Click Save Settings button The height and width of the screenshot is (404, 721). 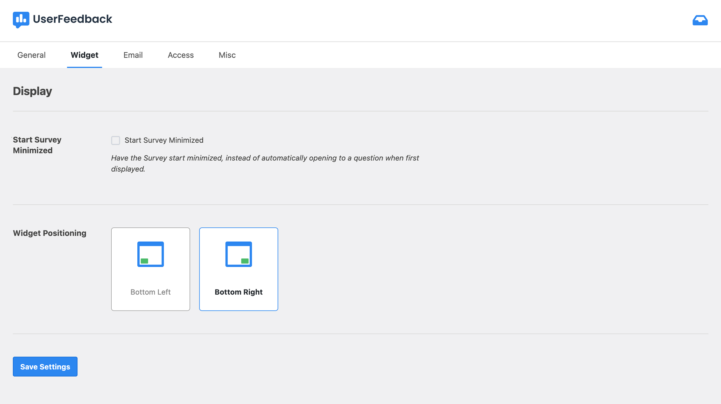click(x=45, y=366)
